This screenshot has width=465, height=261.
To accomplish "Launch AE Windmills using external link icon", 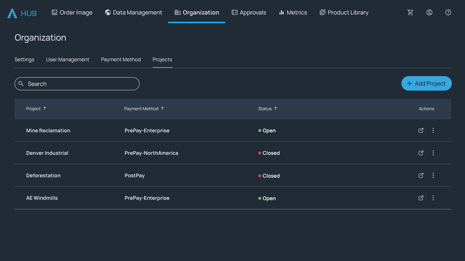I will [421, 198].
